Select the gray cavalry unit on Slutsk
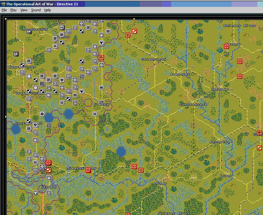Image resolution: width=263 pixels, height=215 pixels. [101, 102]
